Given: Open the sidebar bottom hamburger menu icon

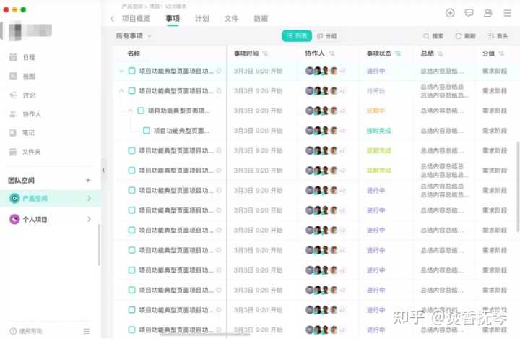Looking at the screenshot, I should 87,331.
